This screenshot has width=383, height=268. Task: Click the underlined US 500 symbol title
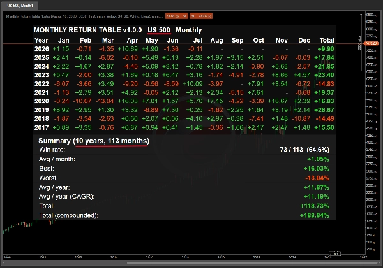point(159,30)
